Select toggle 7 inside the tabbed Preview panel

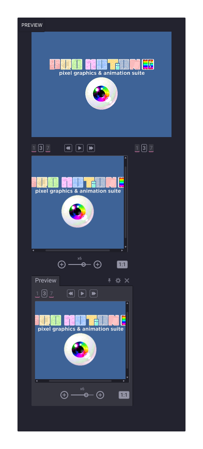[51, 293]
